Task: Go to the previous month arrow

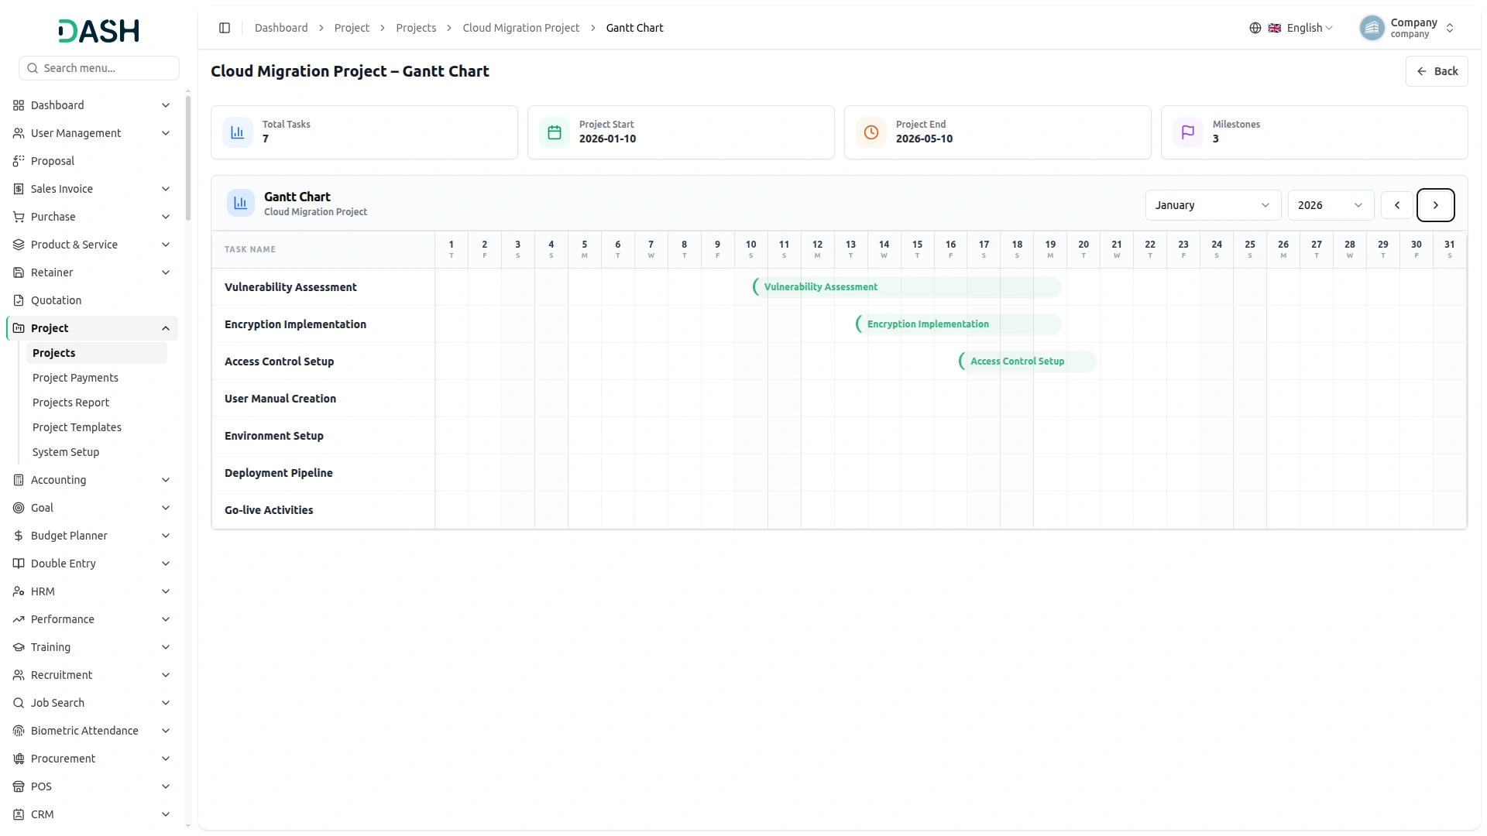Action: pos(1397,205)
